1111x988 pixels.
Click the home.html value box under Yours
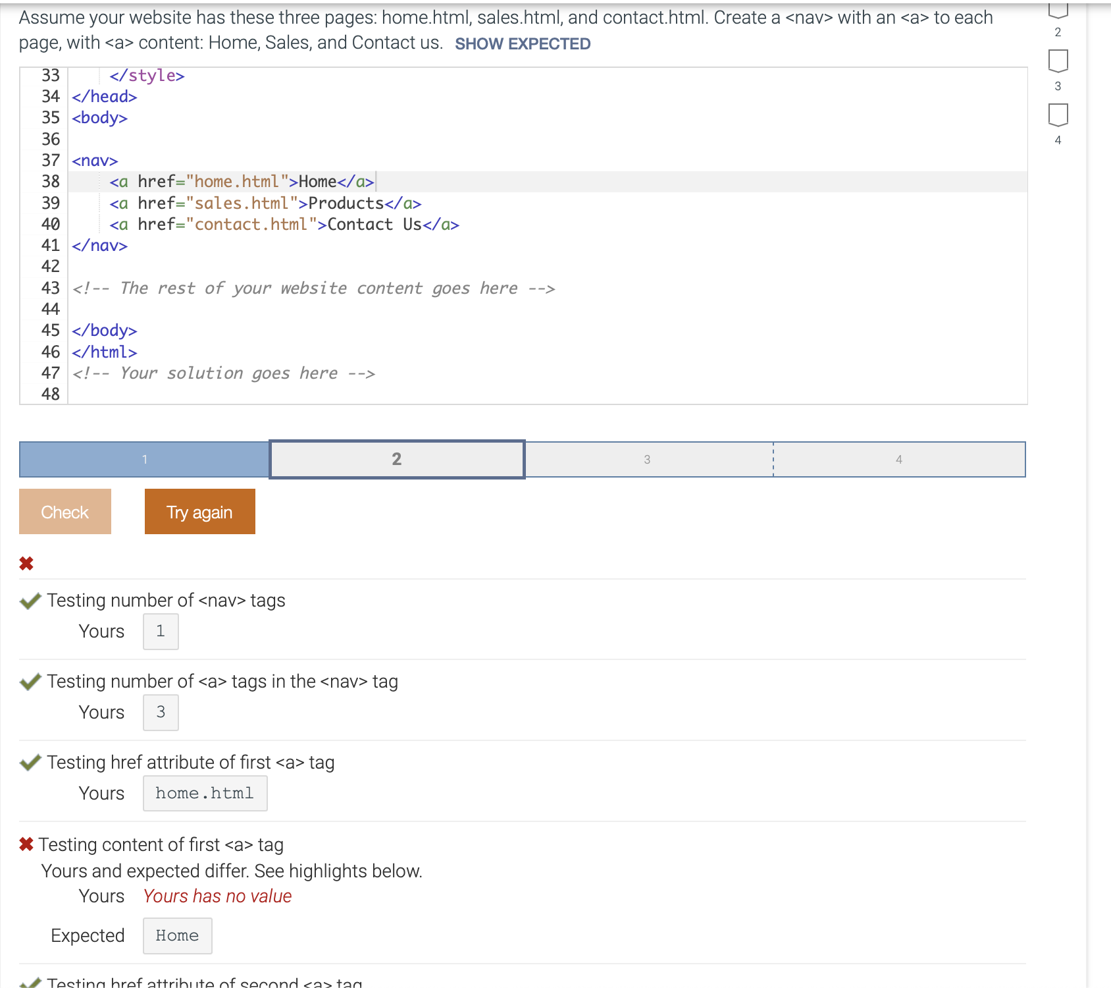tap(205, 793)
